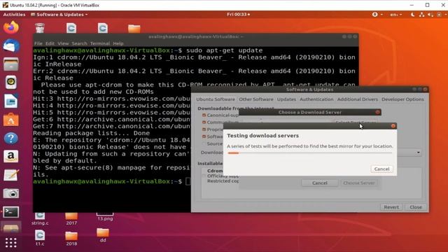This screenshot has width=448, height=252.
Task: Switch to the Ubuntu Software tab
Action: click(216, 99)
